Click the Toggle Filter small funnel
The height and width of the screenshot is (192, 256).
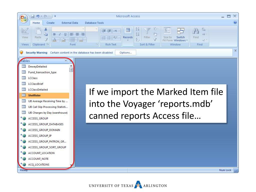click(155, 39)
